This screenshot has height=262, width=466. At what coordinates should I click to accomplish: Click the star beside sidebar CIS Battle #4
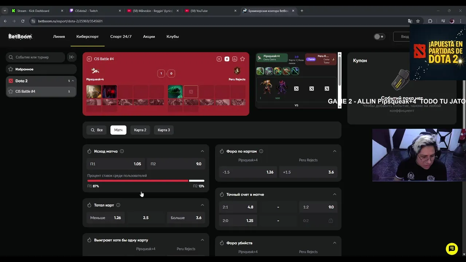pyautogui.click(x=11, y=91)
